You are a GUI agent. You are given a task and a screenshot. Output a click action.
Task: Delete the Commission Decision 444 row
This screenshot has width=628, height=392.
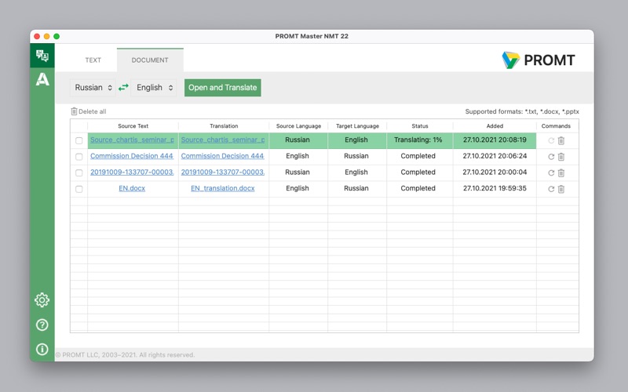coord(561,157)
